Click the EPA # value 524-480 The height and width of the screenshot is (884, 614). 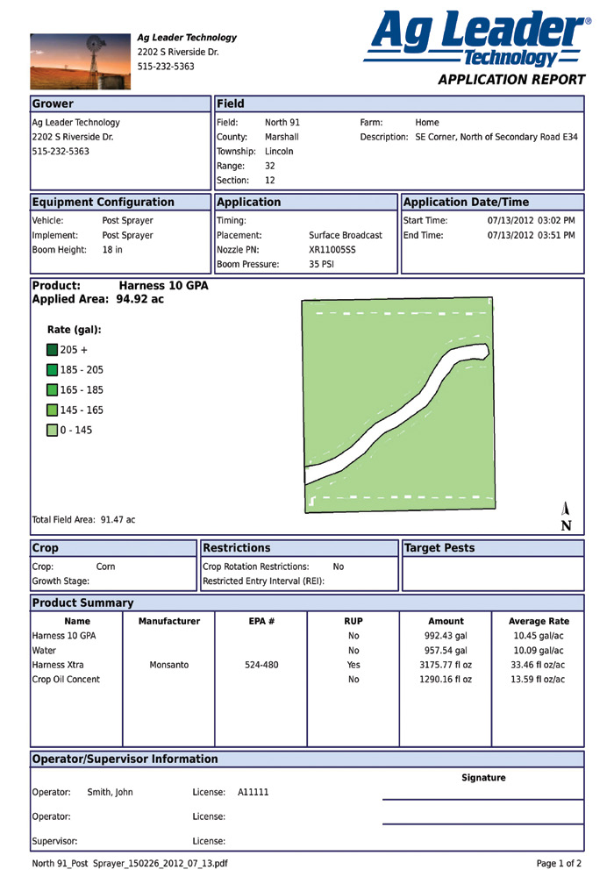pyautogui.click(x=261, y=665)
